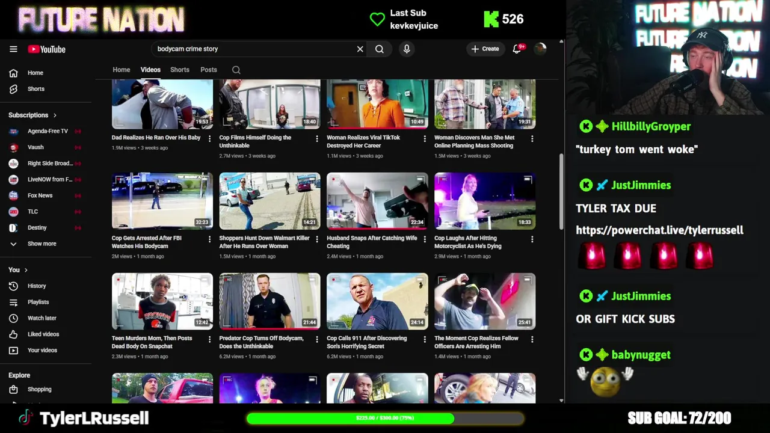Click the 'kevkevjuice' last sub name
The height and width of the screenshot is (433, 770).
(414, 26)
